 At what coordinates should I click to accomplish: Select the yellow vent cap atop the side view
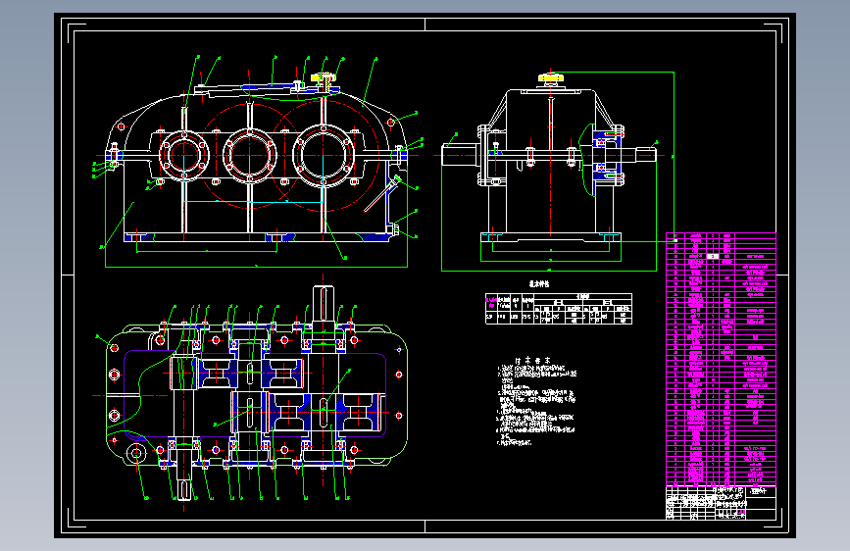[551, 78]
